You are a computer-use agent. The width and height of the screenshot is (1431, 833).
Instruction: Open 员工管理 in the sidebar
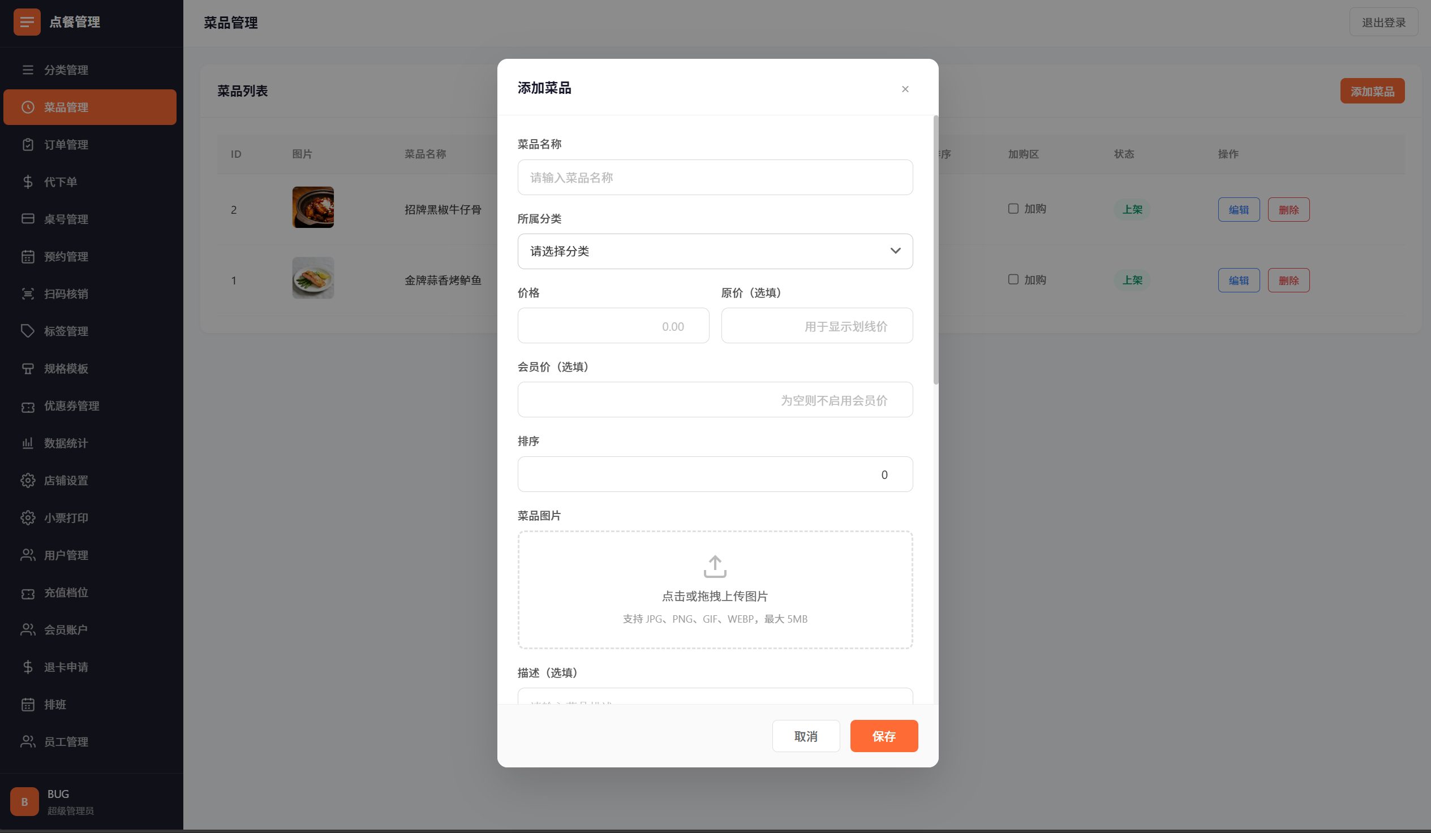tap(66, 741)
